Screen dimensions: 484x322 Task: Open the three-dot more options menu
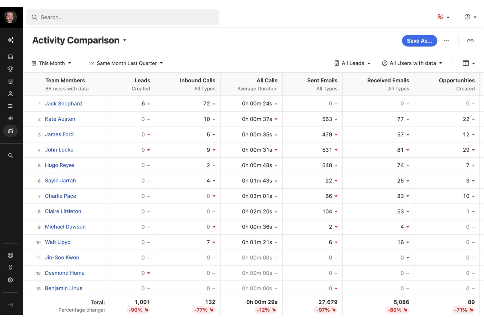point(446,41)
